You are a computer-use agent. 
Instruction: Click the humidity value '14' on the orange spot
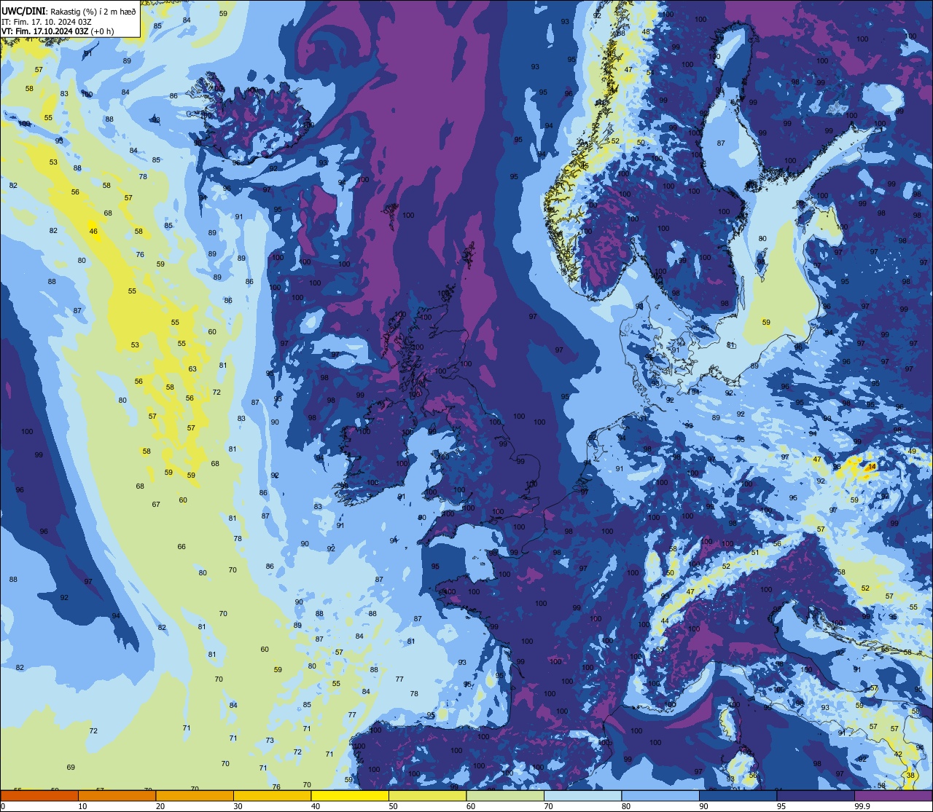click(x=872, y=465)
